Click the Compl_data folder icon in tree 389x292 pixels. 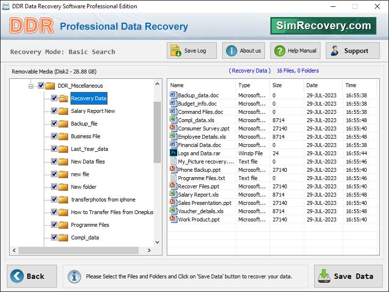pyautogui.click(x=63, y=237)
